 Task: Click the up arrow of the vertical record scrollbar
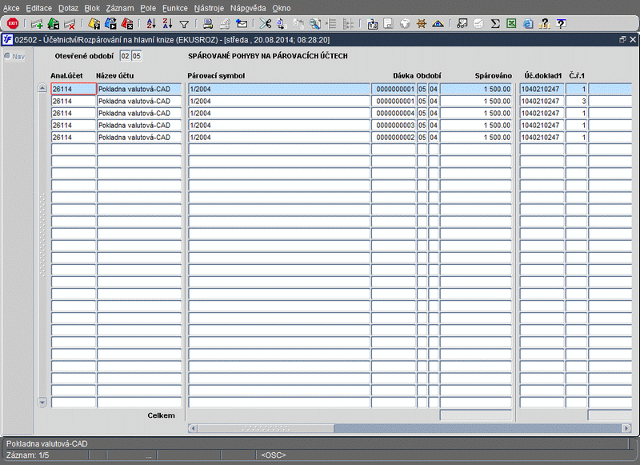tap(42, 88)
